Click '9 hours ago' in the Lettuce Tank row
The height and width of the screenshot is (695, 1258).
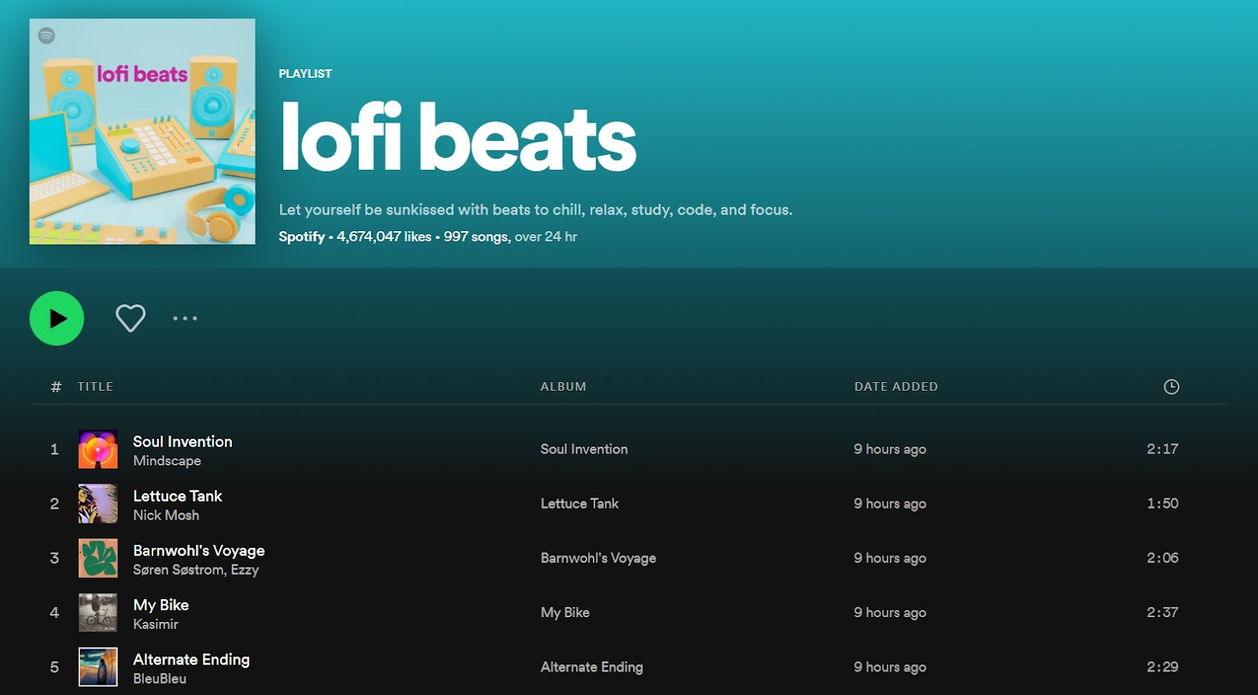pyautogui.click(x=890, y=503)
